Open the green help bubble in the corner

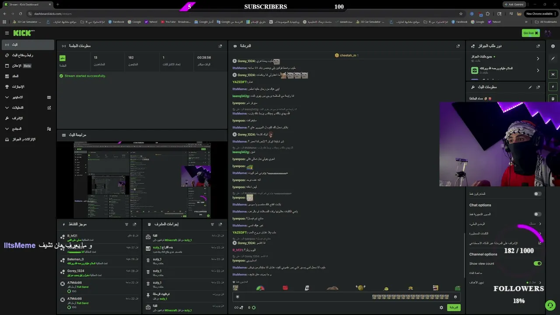click(x=550, y=305)
